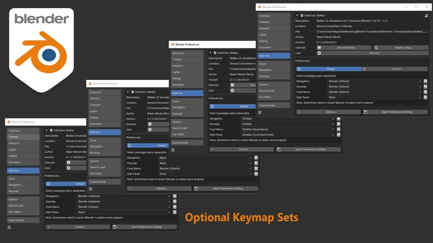This screenshot has height=243, width=433.
Task: Click Save Preferences Setting in Maya window
Action: point(226,188)
